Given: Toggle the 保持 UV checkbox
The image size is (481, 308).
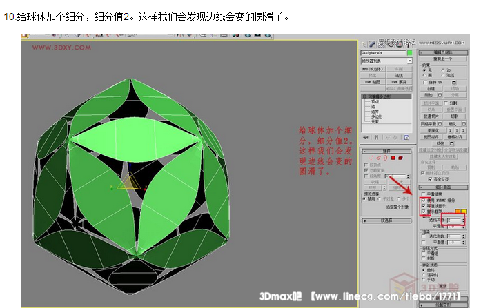Looking at the screenshot, I should 425,83.
